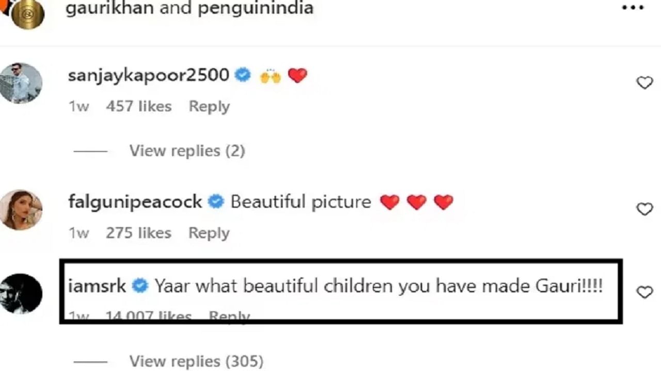
Task: Click iamsrk's profile avatar
Action: coord(21,293)
